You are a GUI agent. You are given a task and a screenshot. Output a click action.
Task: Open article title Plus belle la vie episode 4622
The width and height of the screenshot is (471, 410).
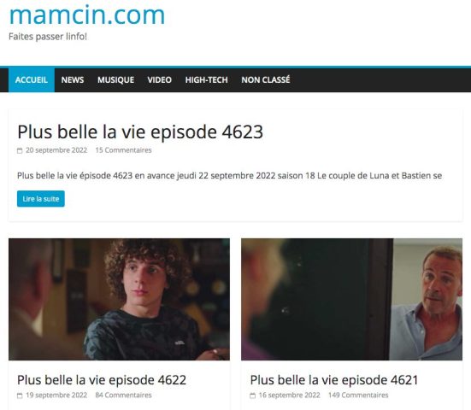[x=102, y=380]
